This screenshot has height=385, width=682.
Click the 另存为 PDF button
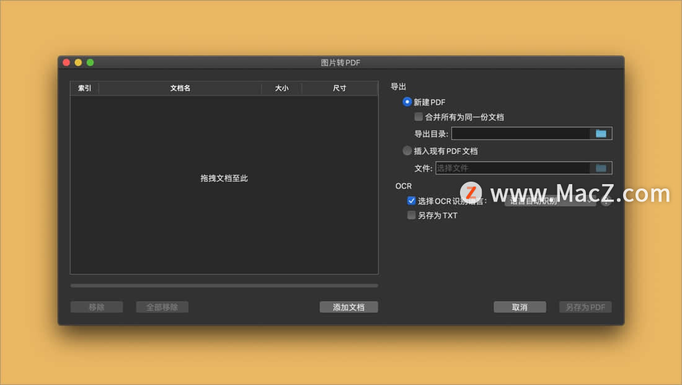(x=585, y=307)
